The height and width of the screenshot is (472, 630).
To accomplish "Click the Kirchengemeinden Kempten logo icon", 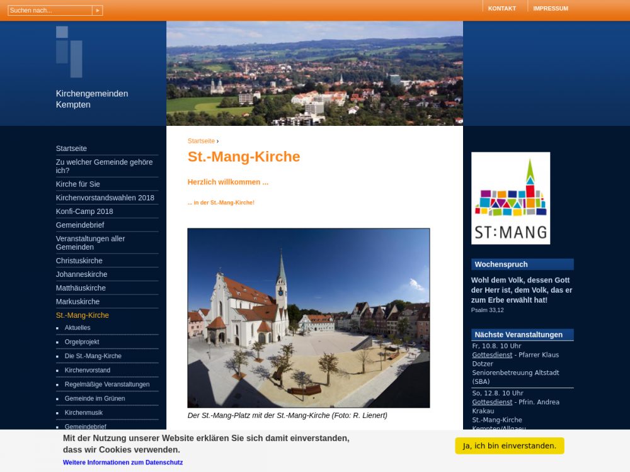I will click(x=69, y=52).
